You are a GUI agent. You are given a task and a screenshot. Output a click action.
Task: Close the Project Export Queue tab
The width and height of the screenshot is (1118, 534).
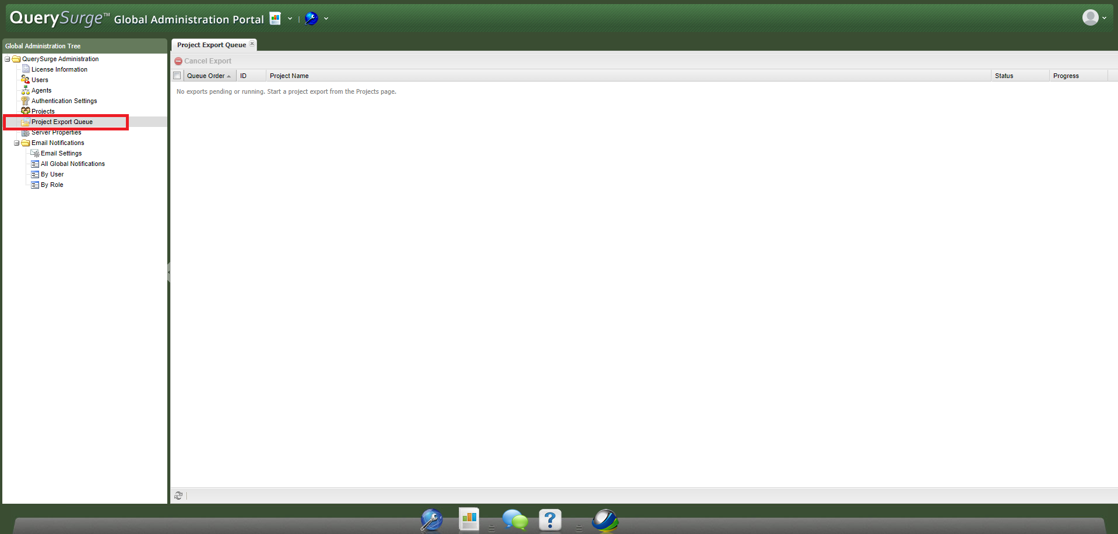[252, 44]
